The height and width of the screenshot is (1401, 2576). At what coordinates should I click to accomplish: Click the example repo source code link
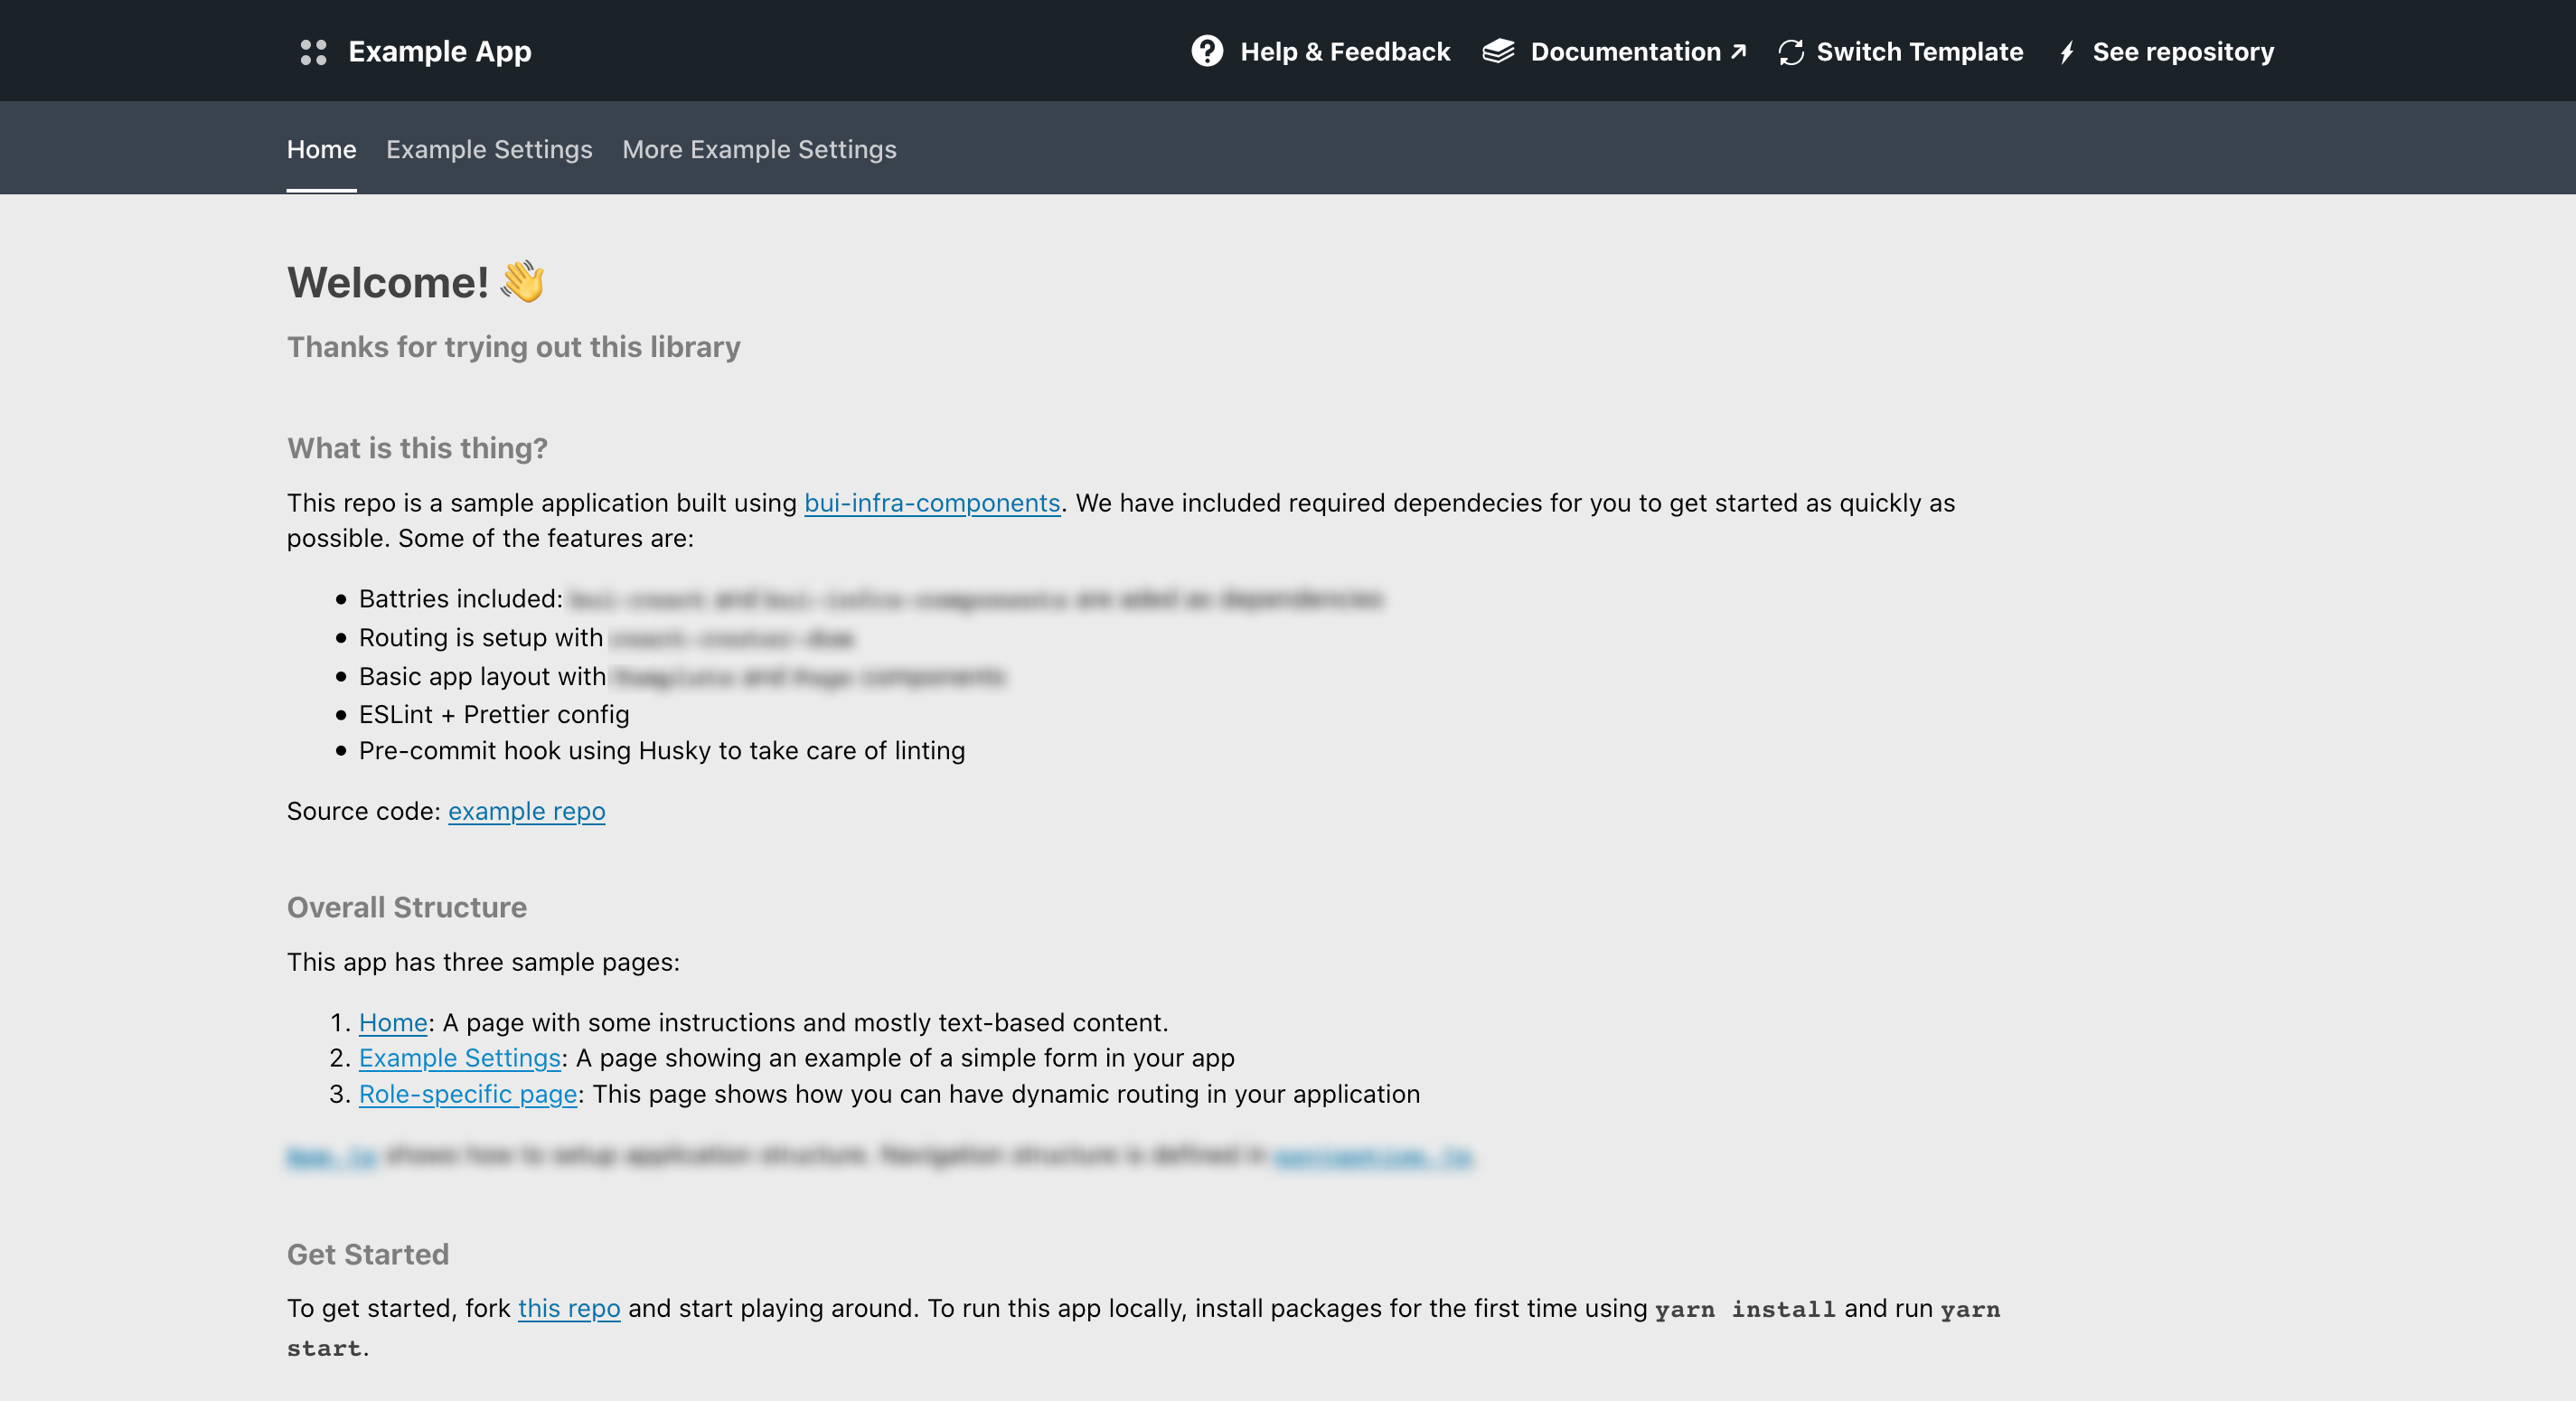pos(526,809)
